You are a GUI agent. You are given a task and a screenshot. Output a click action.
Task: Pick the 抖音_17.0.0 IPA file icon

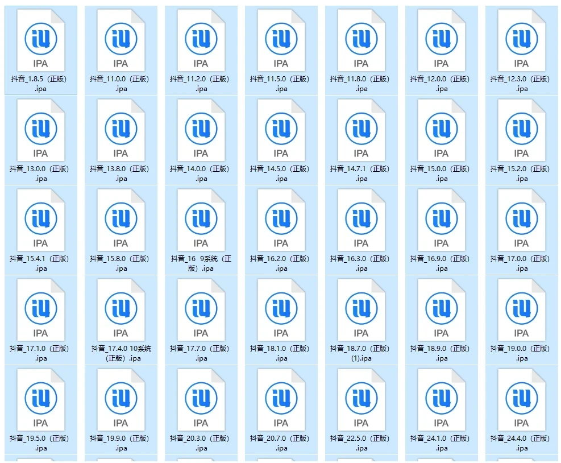coord(522,220)
